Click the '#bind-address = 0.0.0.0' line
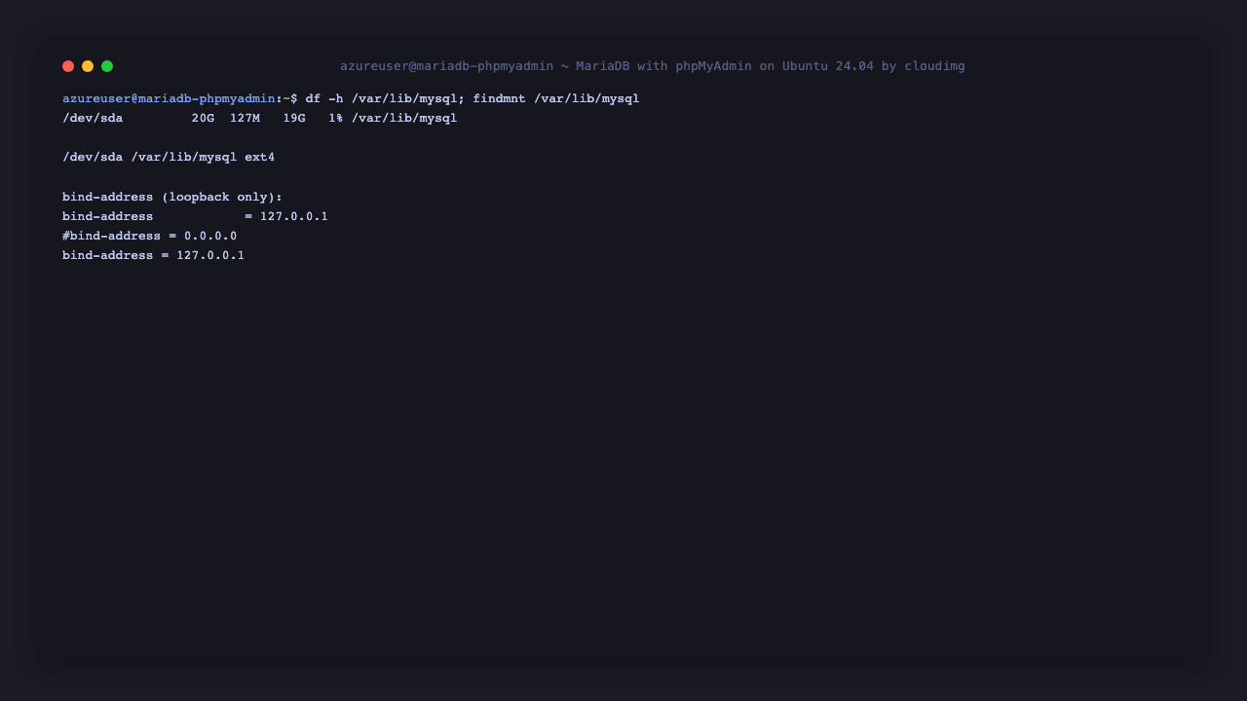This screenshot has width=1247, height=701. (x=150, y=236)
